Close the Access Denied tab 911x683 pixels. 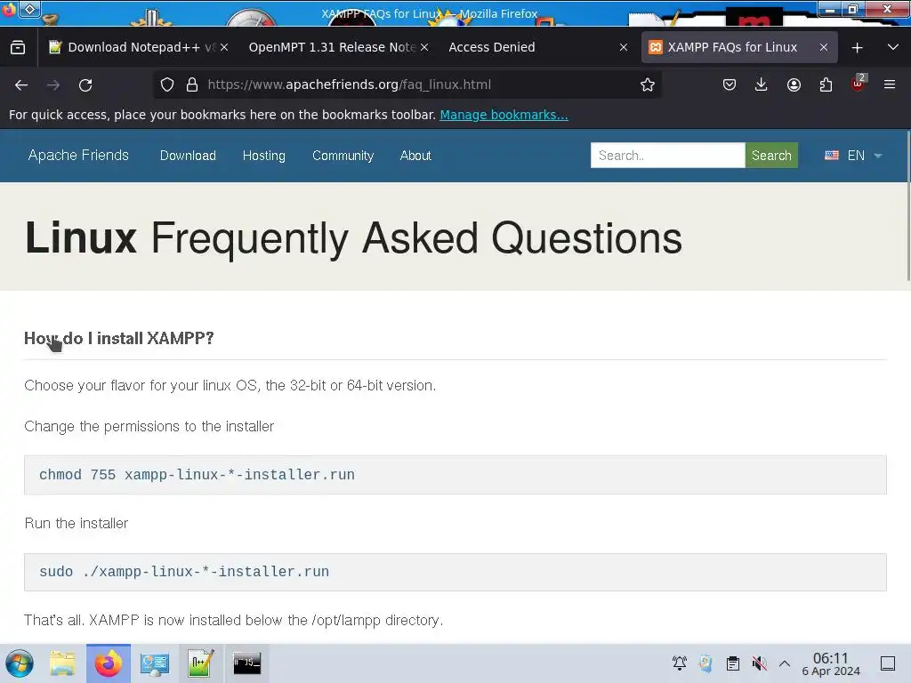coord(624,47)
